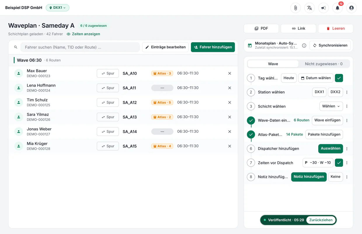The image size is (362, 234).
Task: Click Spur button for Lena Hoffmann
Action: [108, 88]
